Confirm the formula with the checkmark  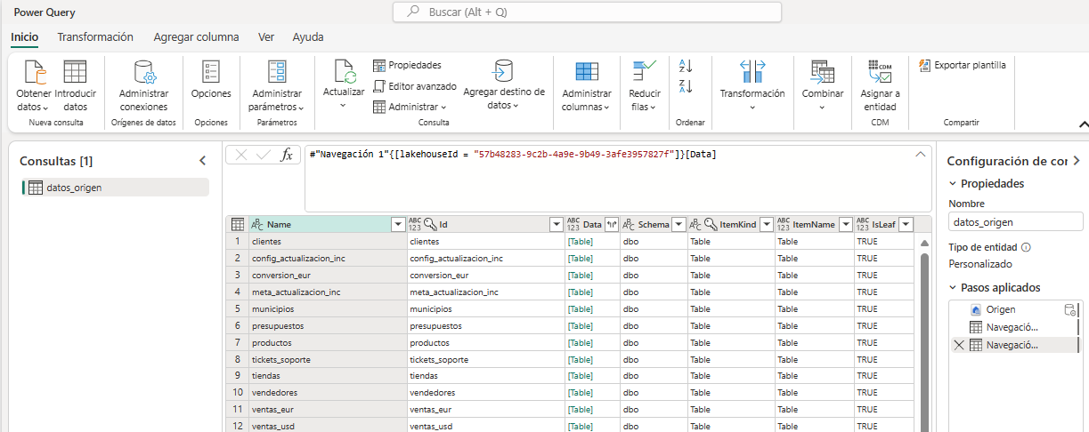[x=264, y=155]
